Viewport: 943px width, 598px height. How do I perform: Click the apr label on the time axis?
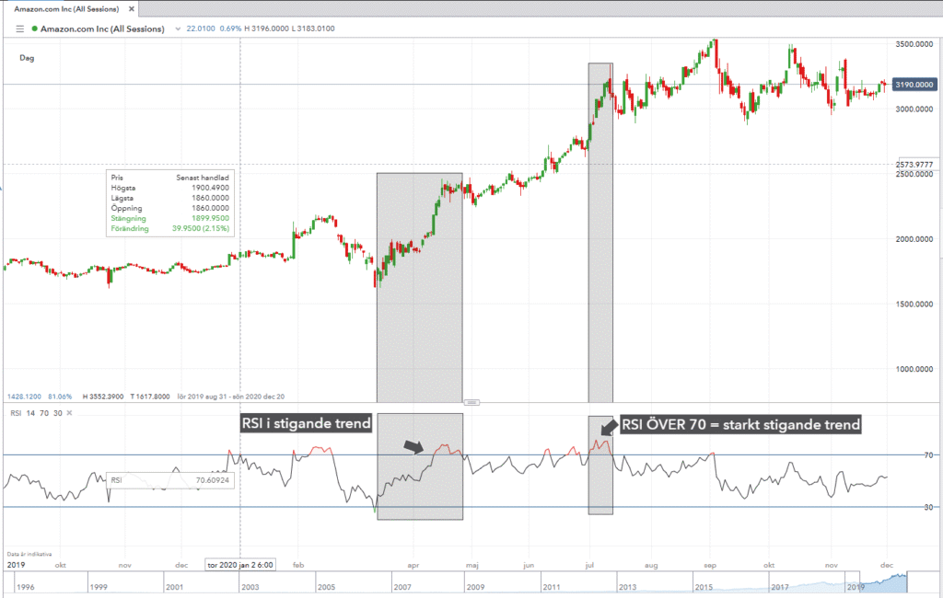click(x=414, y=564)
